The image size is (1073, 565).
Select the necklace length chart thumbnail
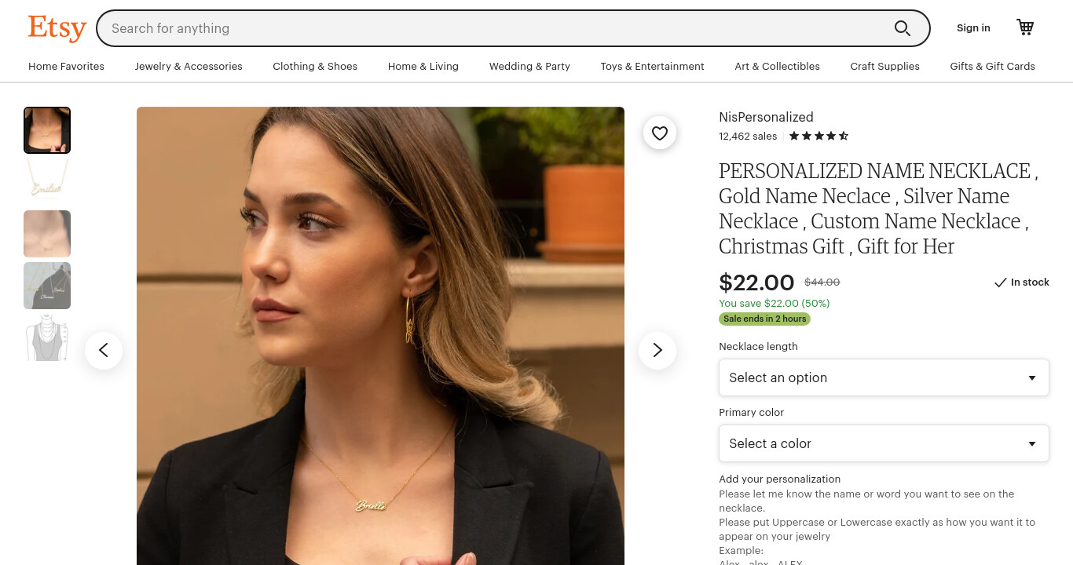point(47,337)
